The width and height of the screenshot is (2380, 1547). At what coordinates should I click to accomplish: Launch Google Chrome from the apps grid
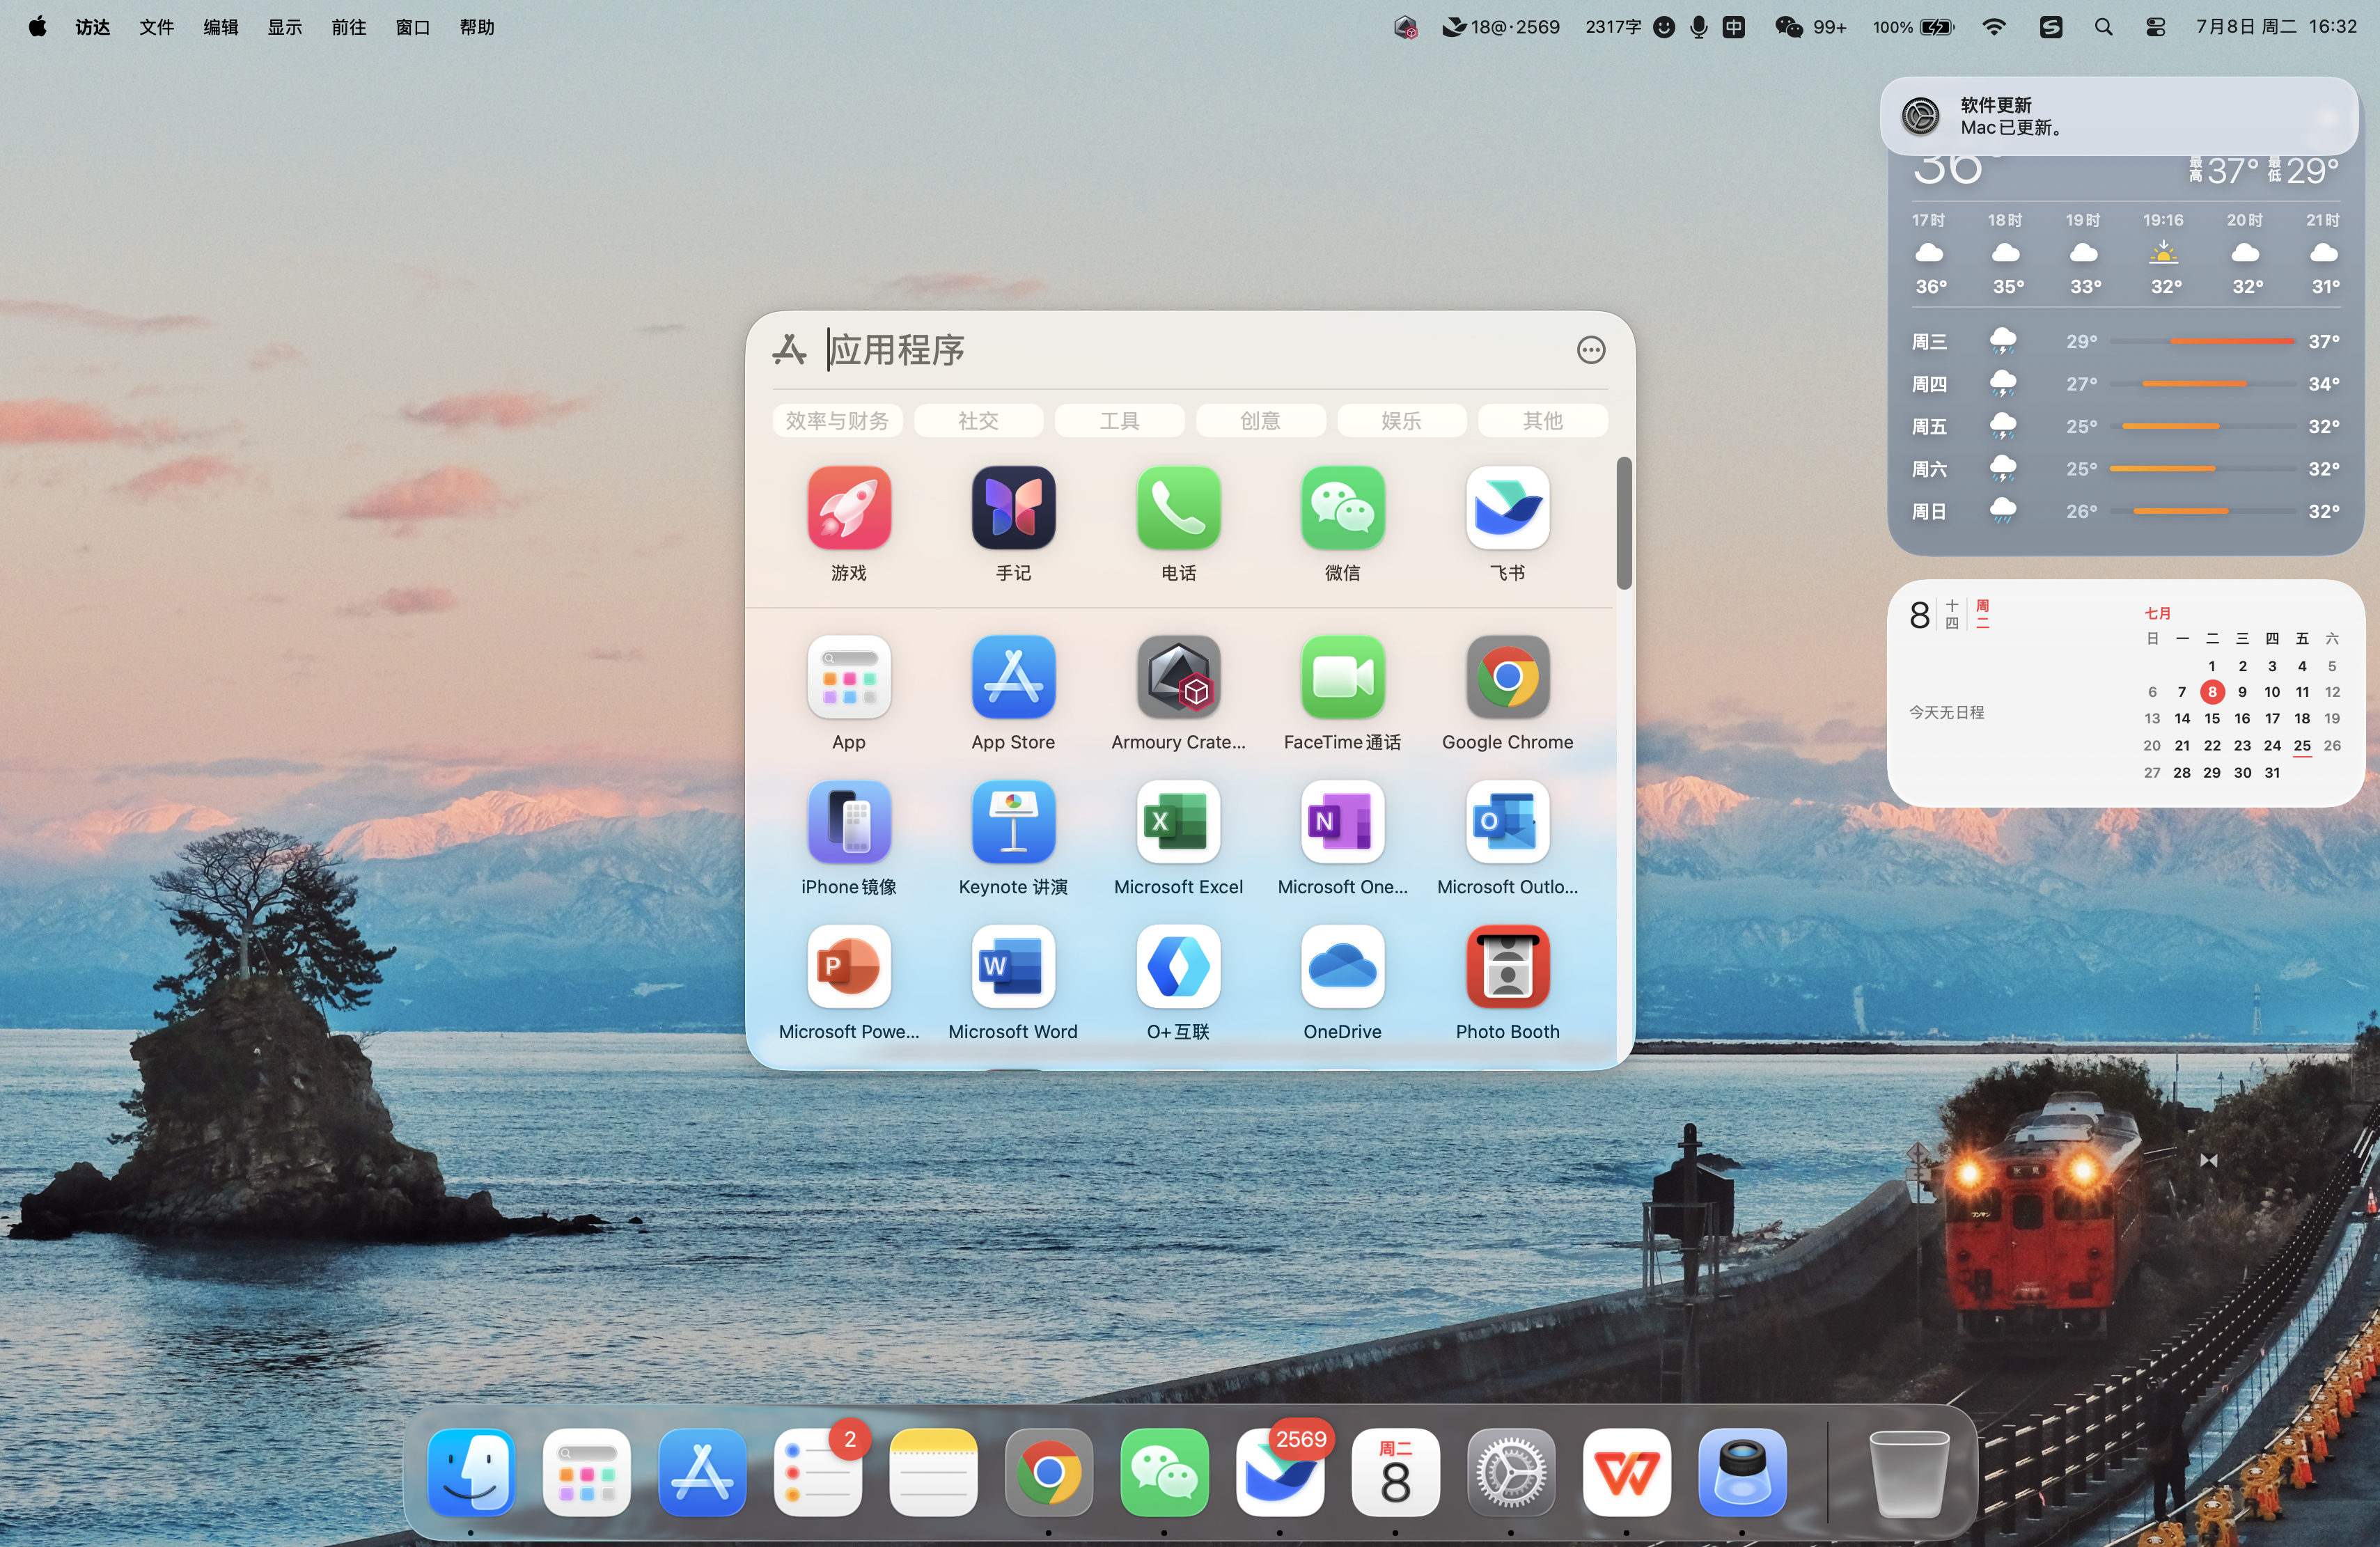[1507, 677]
